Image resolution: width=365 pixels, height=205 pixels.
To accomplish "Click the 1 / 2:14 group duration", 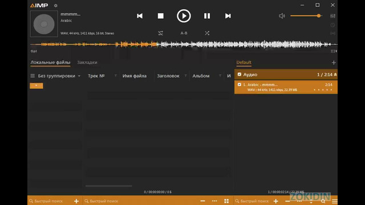I will (x=325, y=75).
